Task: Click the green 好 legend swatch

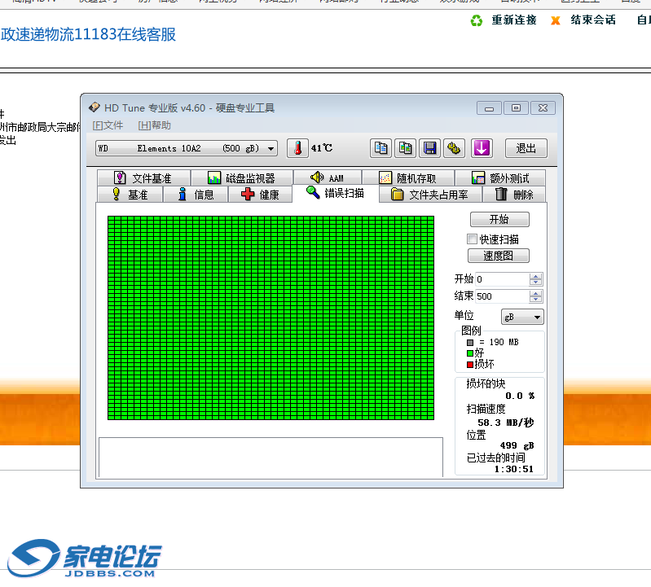Action: click(470, 353)
